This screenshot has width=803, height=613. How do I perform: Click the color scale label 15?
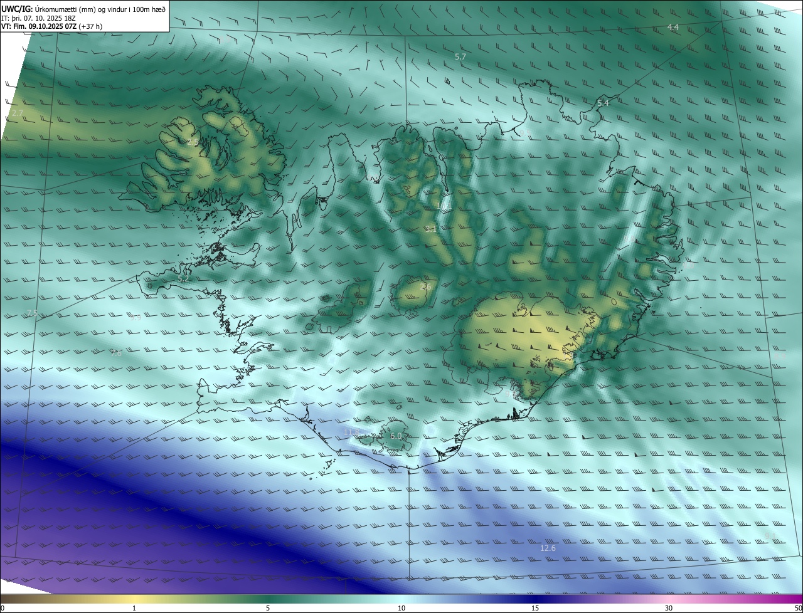535,608
